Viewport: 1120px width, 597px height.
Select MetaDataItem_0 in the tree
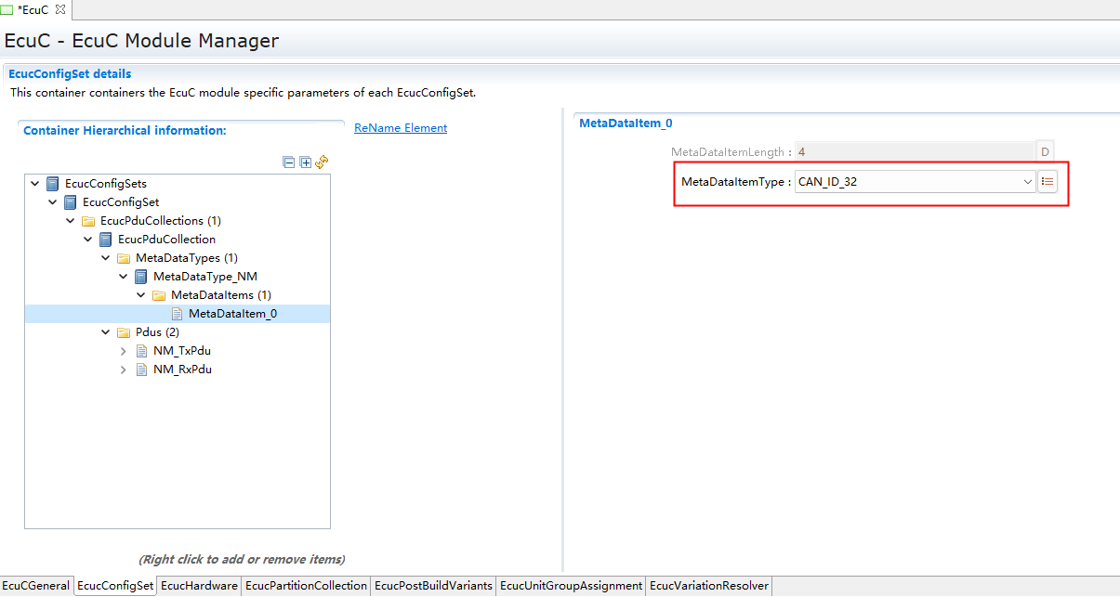tap(232, 314)
